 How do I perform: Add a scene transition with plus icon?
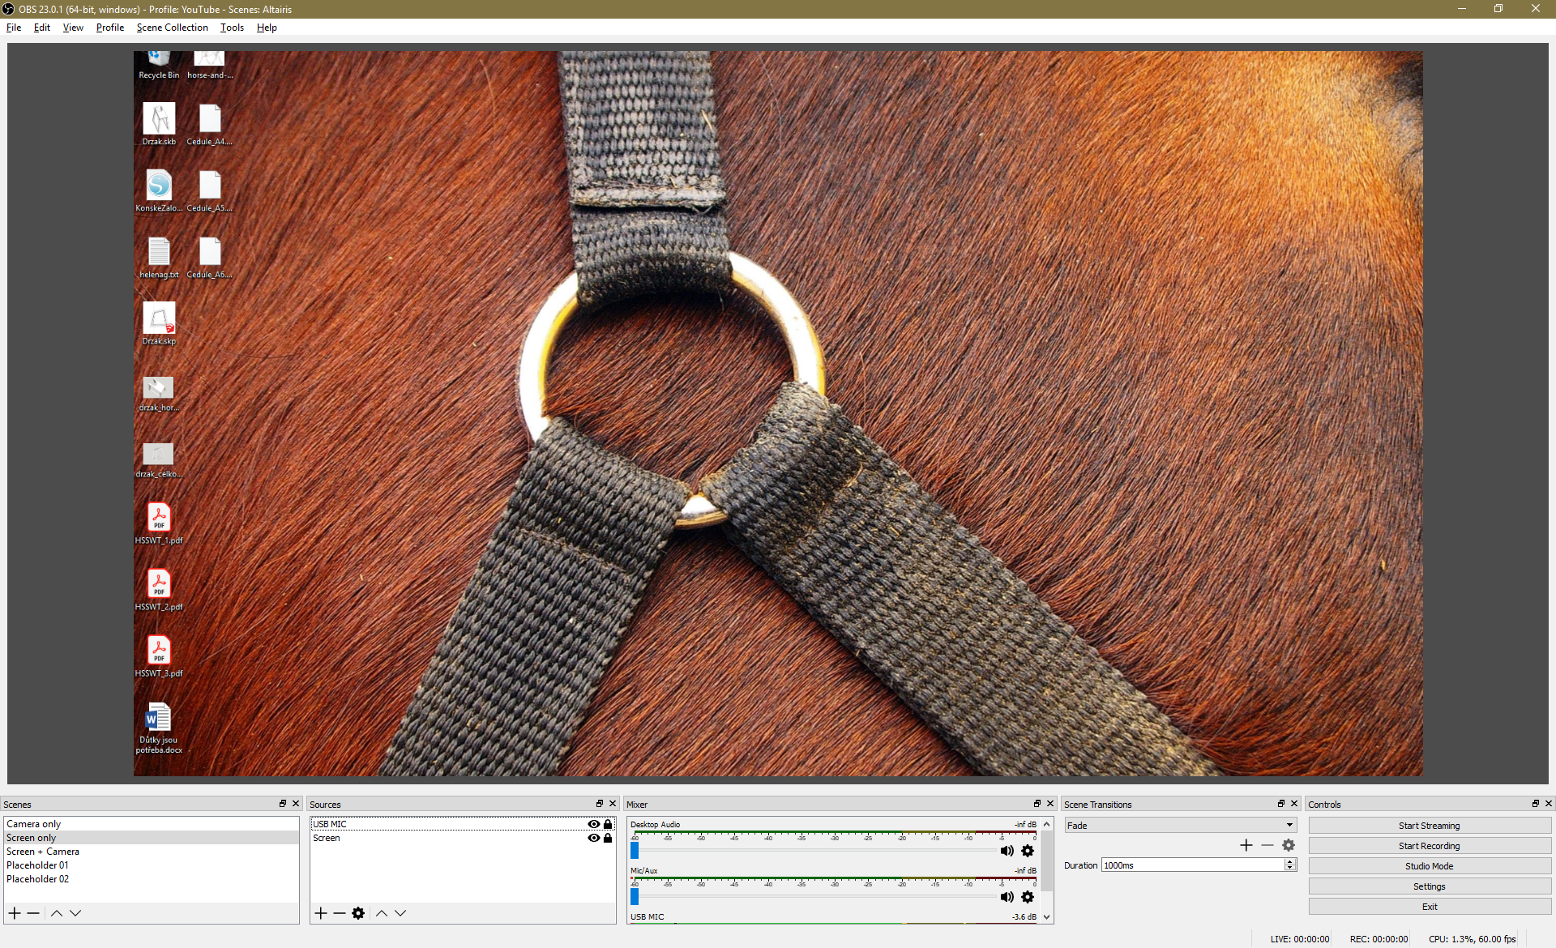tap(1246, 845)
